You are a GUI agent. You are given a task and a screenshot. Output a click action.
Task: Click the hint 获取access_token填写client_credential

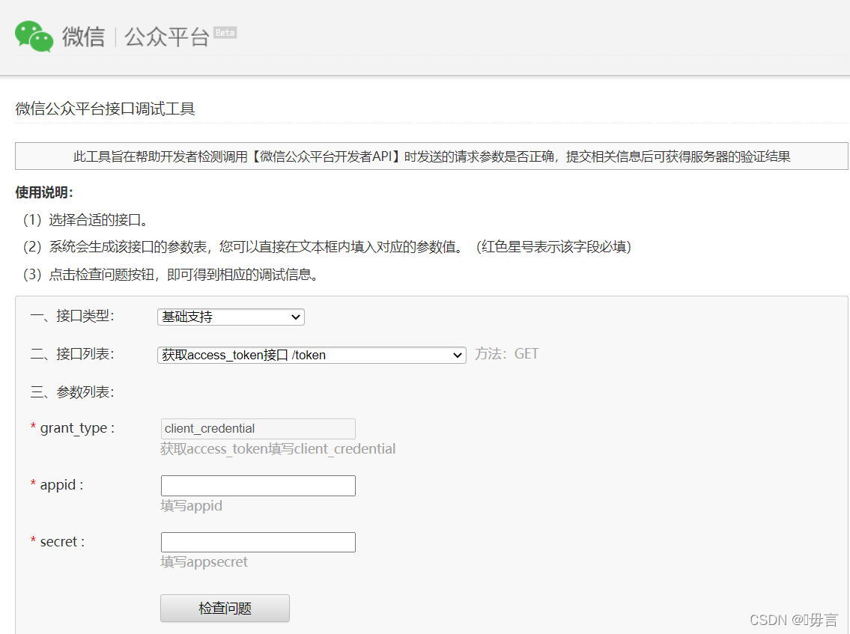click(x=278, y=448)
